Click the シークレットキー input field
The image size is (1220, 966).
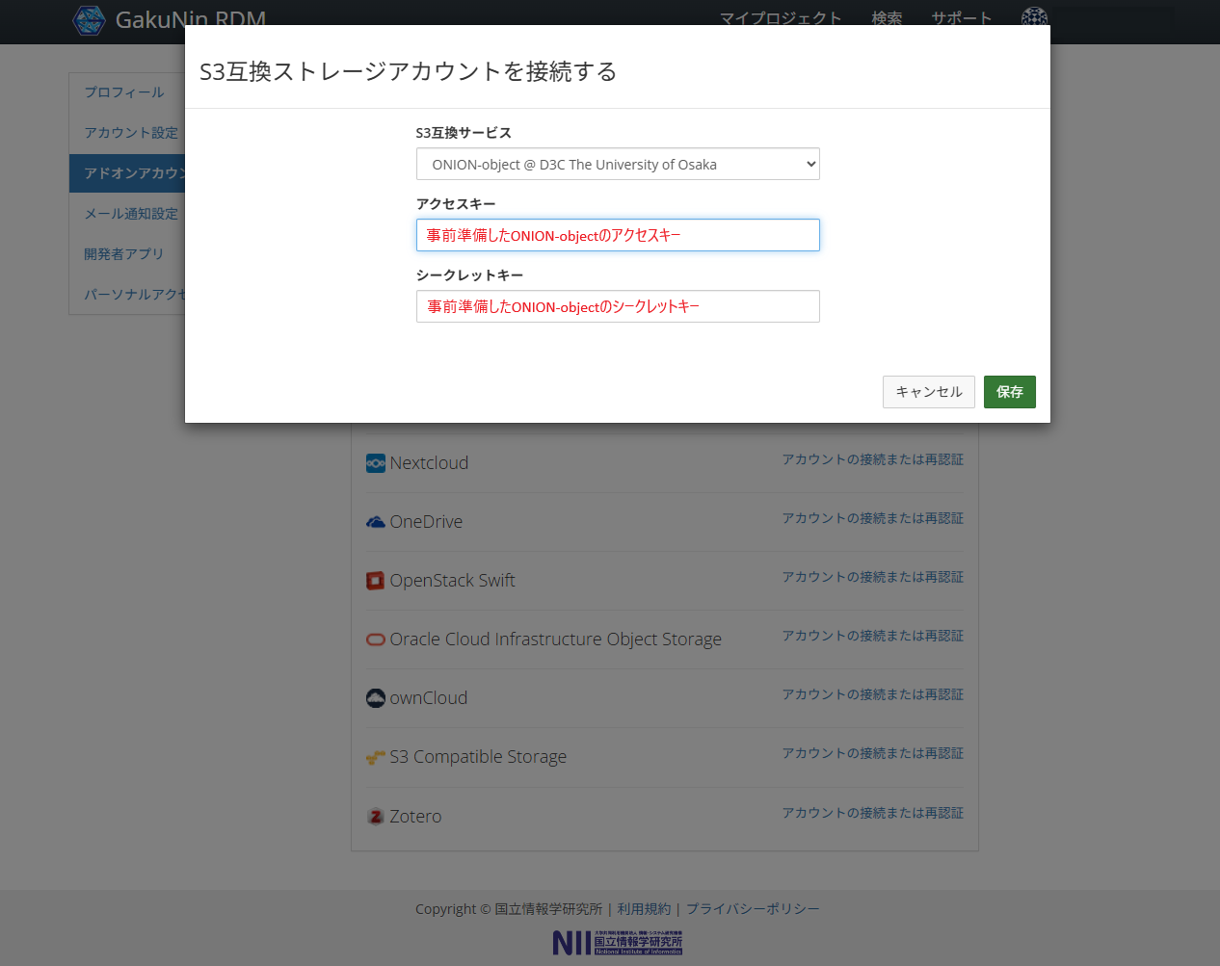coord(618,306)
